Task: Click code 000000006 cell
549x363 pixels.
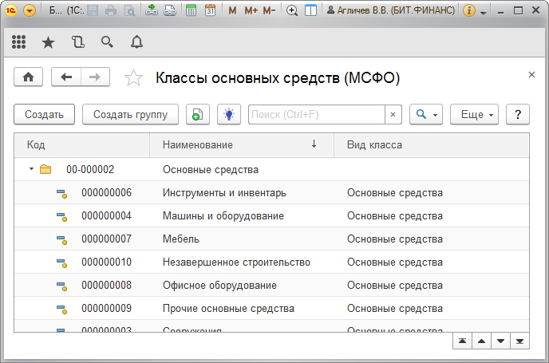Action: click(x=106, y=192)
